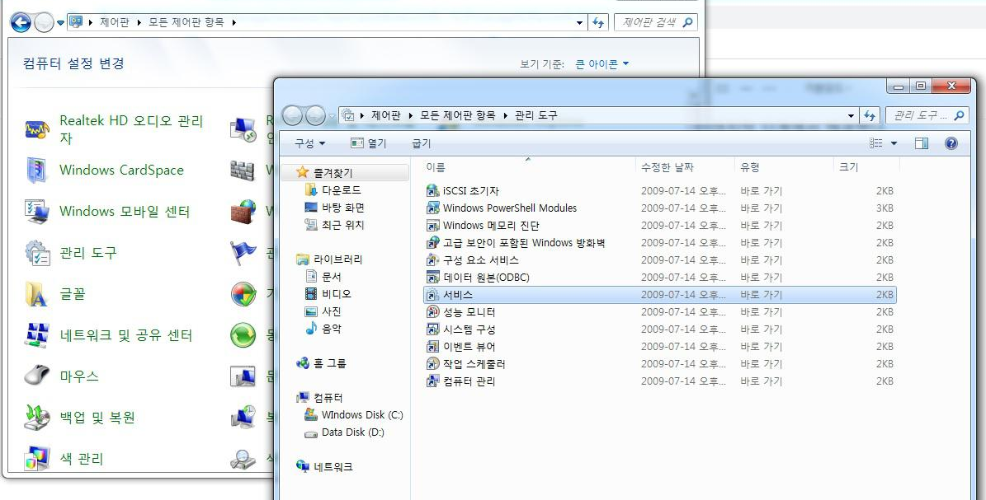986x500 pixels.
Task: Expand address history dropdown in 관리 도구 window
Action: click(851, 115)
